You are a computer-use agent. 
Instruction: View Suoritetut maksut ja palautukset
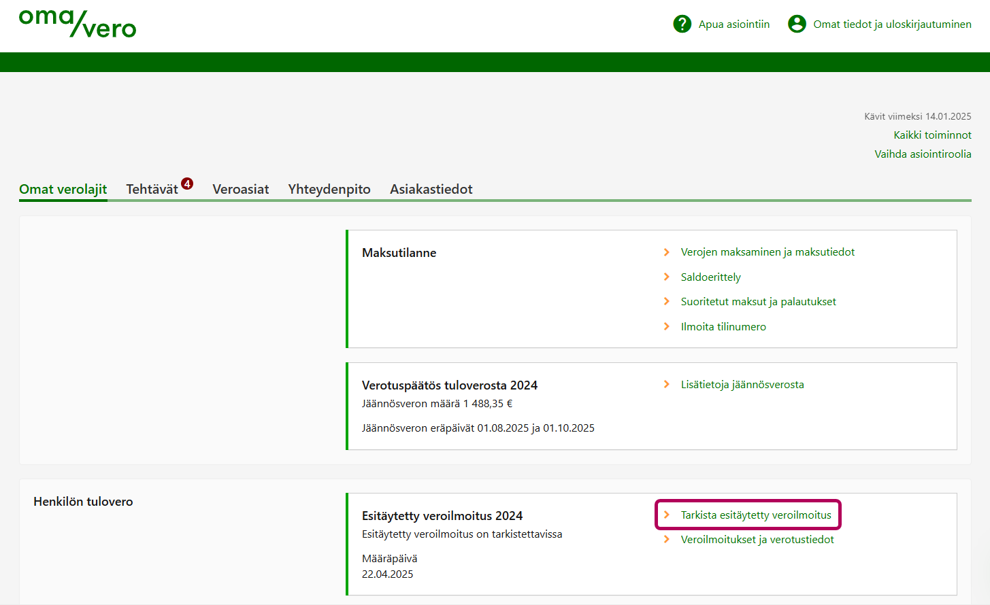[x=758, y=302]
